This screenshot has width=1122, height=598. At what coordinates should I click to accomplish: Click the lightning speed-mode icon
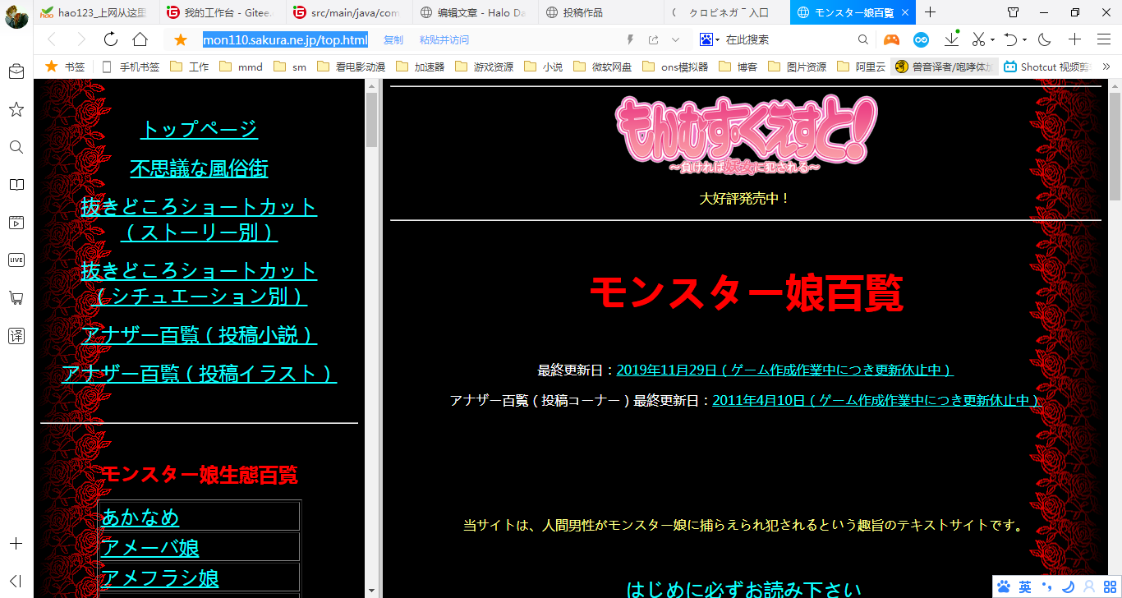[631, 39]
